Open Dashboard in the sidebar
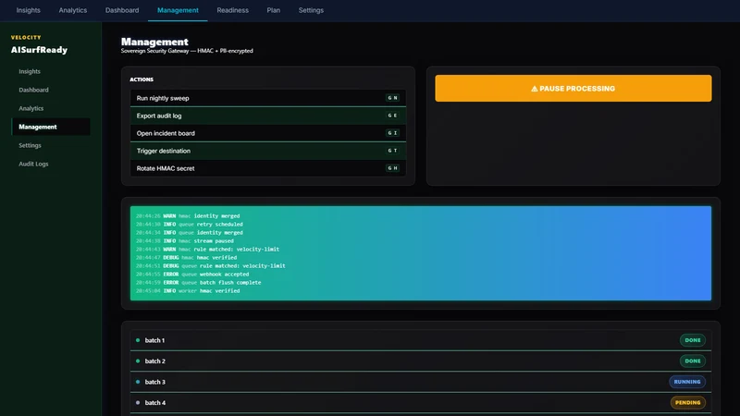The width and height of the screenshot is (740, 416). pos(51,90)
